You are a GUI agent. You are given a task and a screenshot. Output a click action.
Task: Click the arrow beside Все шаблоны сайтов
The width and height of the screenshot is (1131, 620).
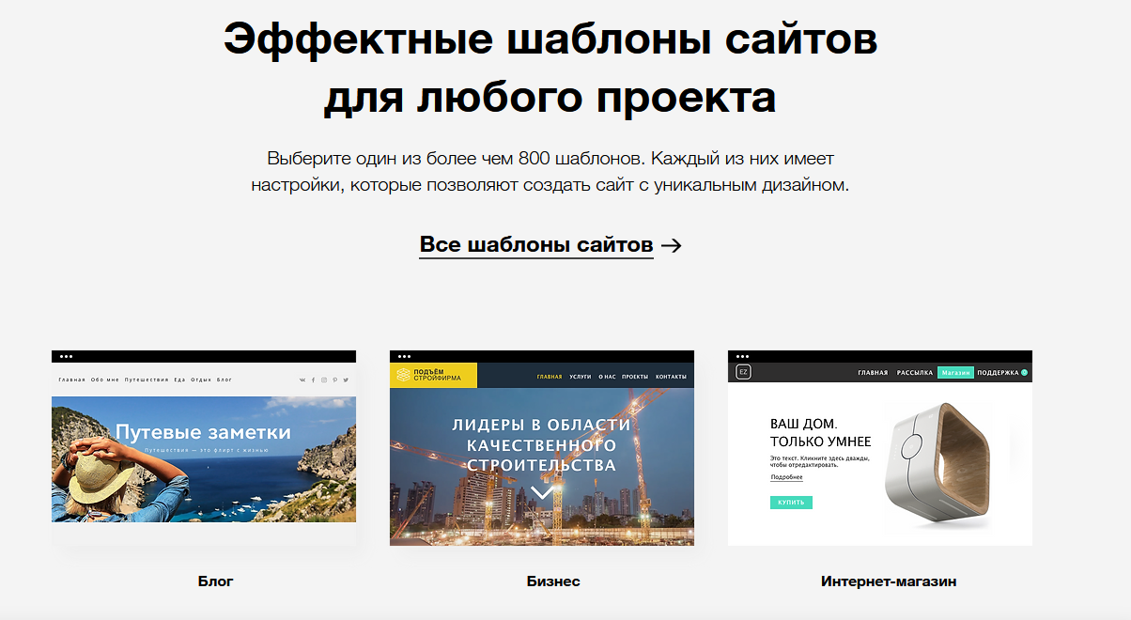point(671,246)
